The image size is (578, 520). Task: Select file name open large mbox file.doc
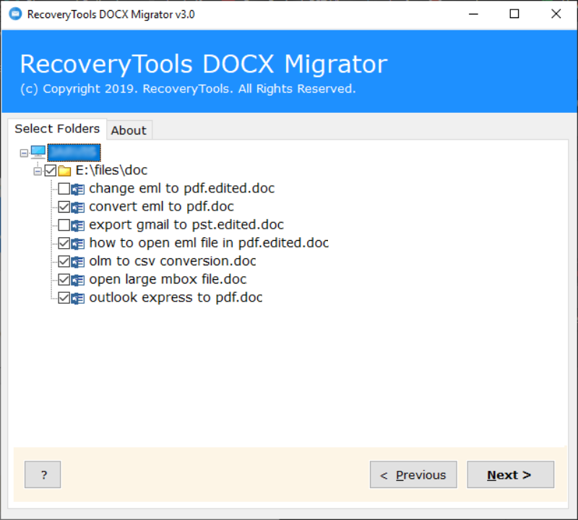(x=168, y=279)
